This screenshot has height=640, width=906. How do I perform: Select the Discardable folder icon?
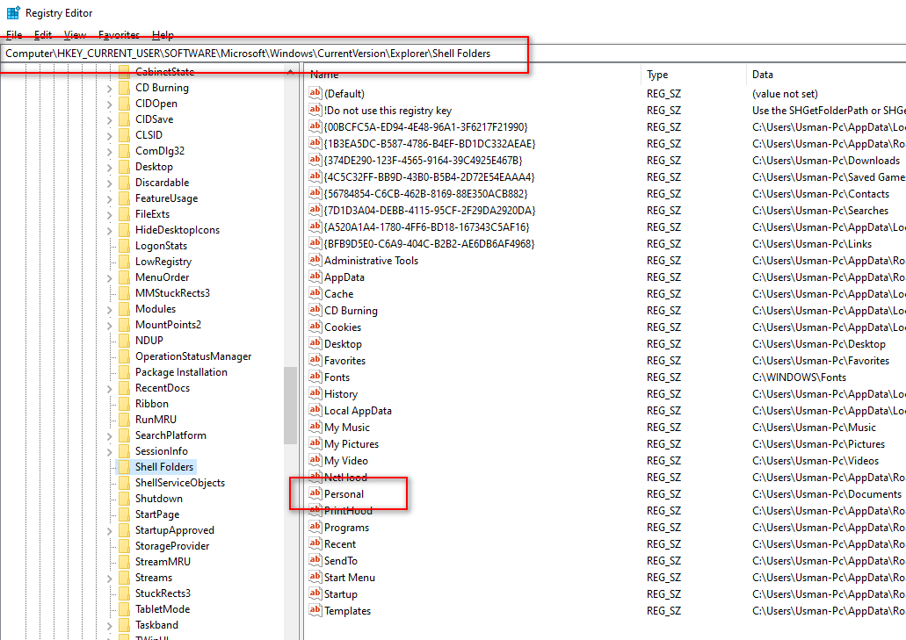(x=124, y=183)
